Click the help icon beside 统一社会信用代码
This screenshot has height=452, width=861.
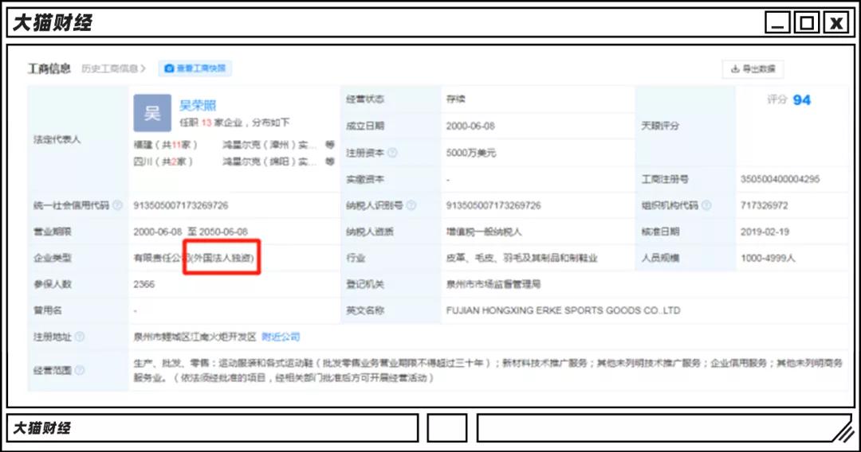point(117,205)
